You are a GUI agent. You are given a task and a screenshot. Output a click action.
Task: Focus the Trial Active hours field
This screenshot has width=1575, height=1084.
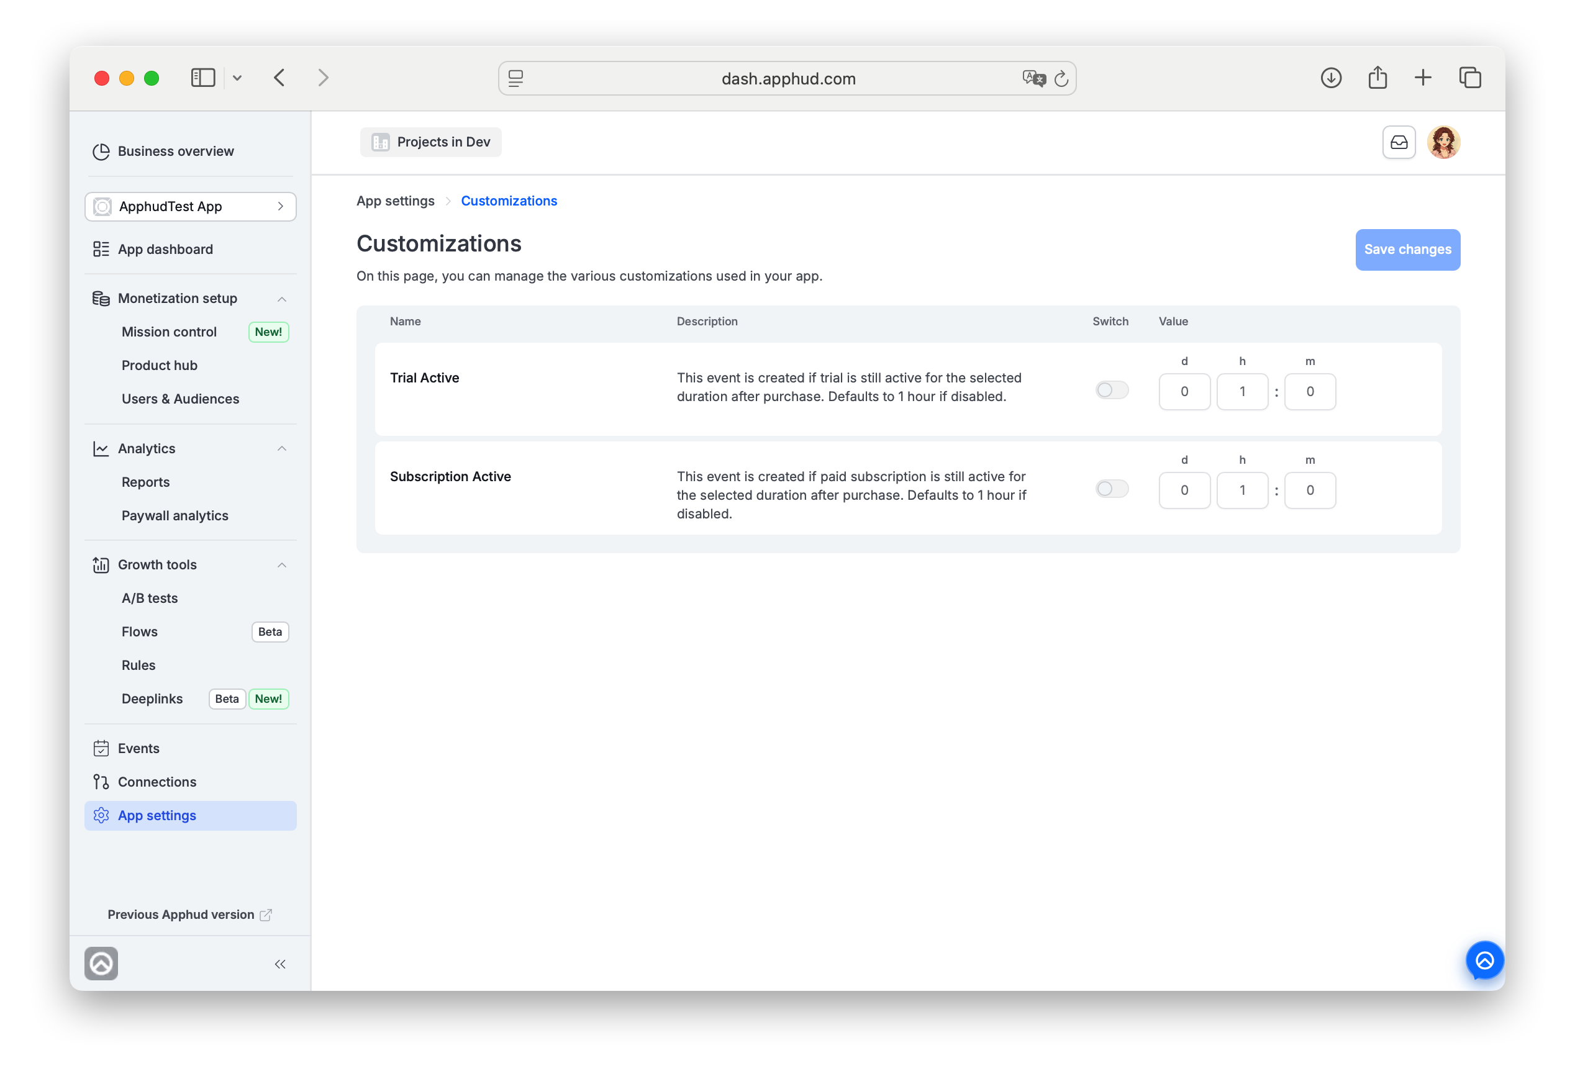(1242, 391)
